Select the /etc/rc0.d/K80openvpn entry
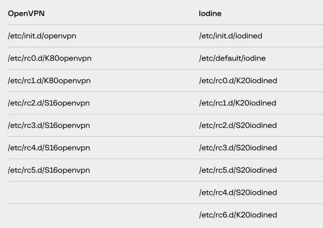 click(x=50, y=58)
